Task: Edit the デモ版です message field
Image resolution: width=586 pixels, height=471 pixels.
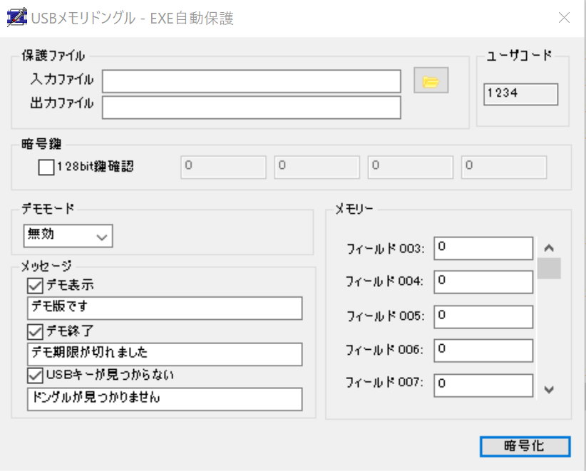Action: point(165,308)
